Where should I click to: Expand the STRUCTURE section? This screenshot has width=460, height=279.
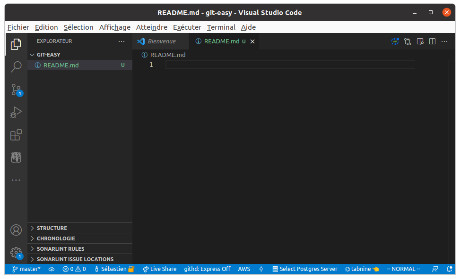[80, 228]
